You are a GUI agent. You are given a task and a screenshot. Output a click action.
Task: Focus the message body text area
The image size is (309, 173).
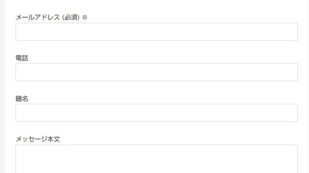(156, 159)
